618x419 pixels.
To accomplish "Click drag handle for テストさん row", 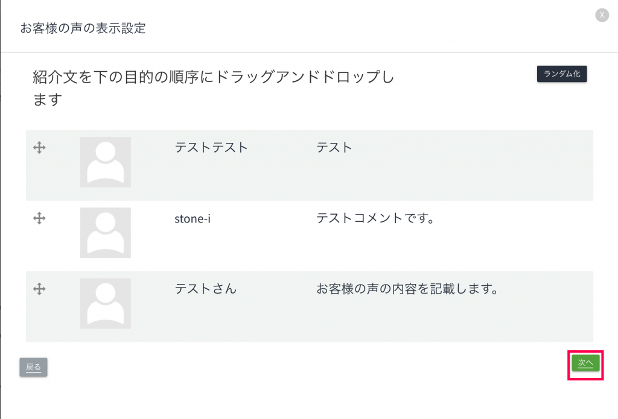I will 39,289.
